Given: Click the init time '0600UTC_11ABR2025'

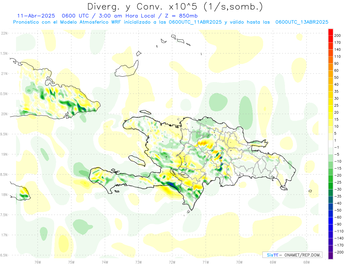Looking at the screenshot, I should 195,22.
